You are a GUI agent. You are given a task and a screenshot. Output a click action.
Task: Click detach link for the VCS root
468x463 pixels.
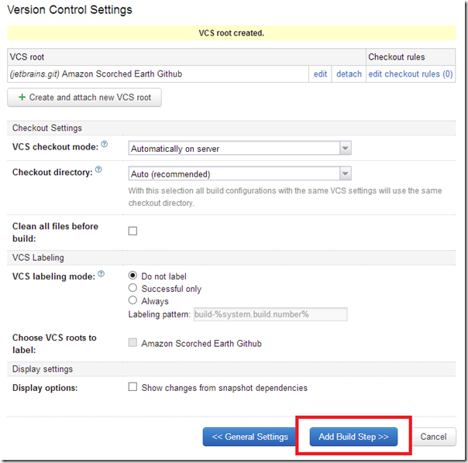tap(349, 74)
